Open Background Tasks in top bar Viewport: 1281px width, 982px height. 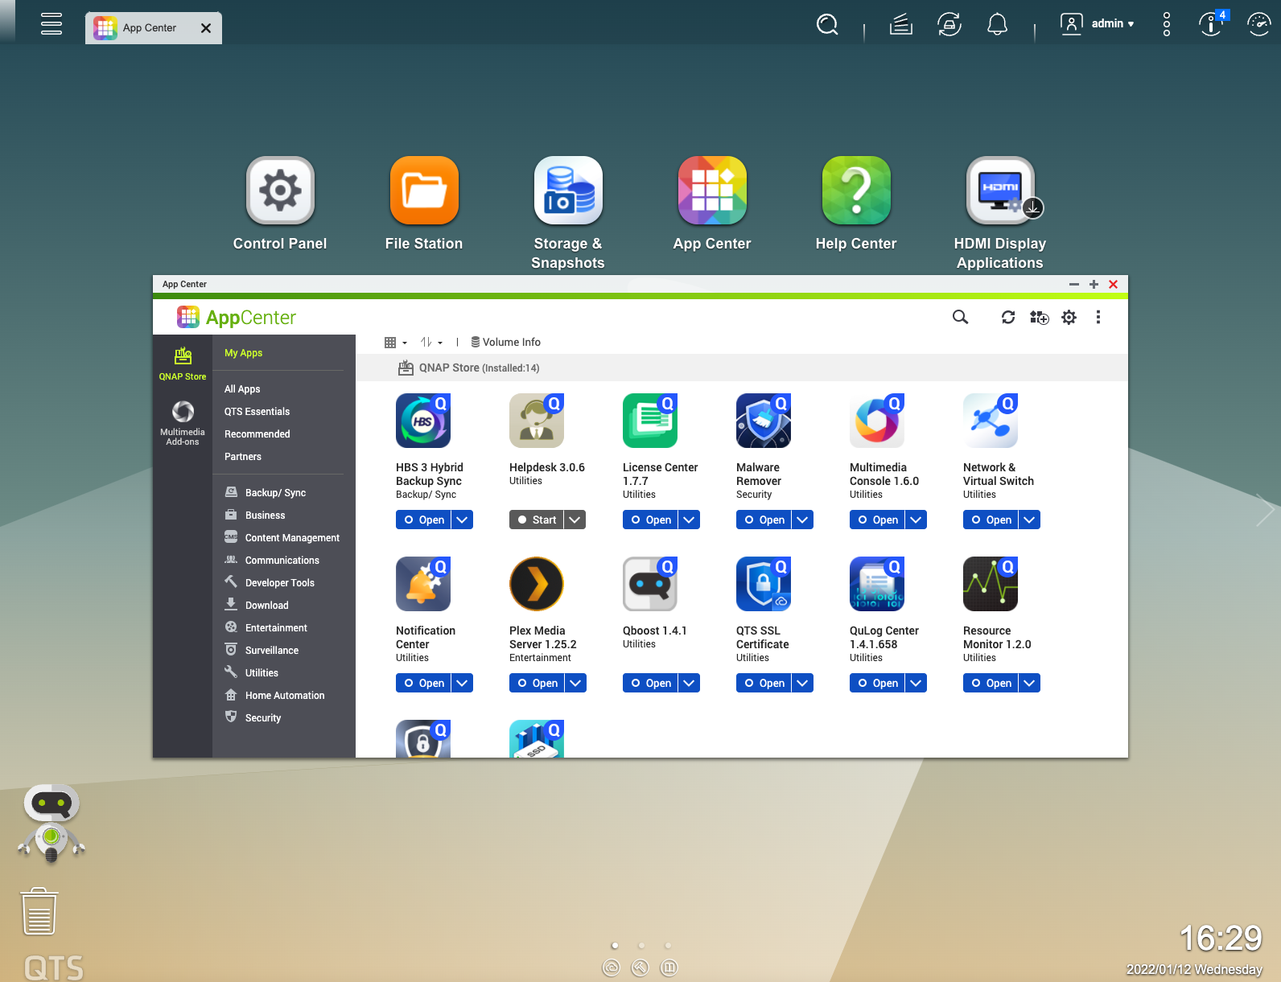point(901,24)
